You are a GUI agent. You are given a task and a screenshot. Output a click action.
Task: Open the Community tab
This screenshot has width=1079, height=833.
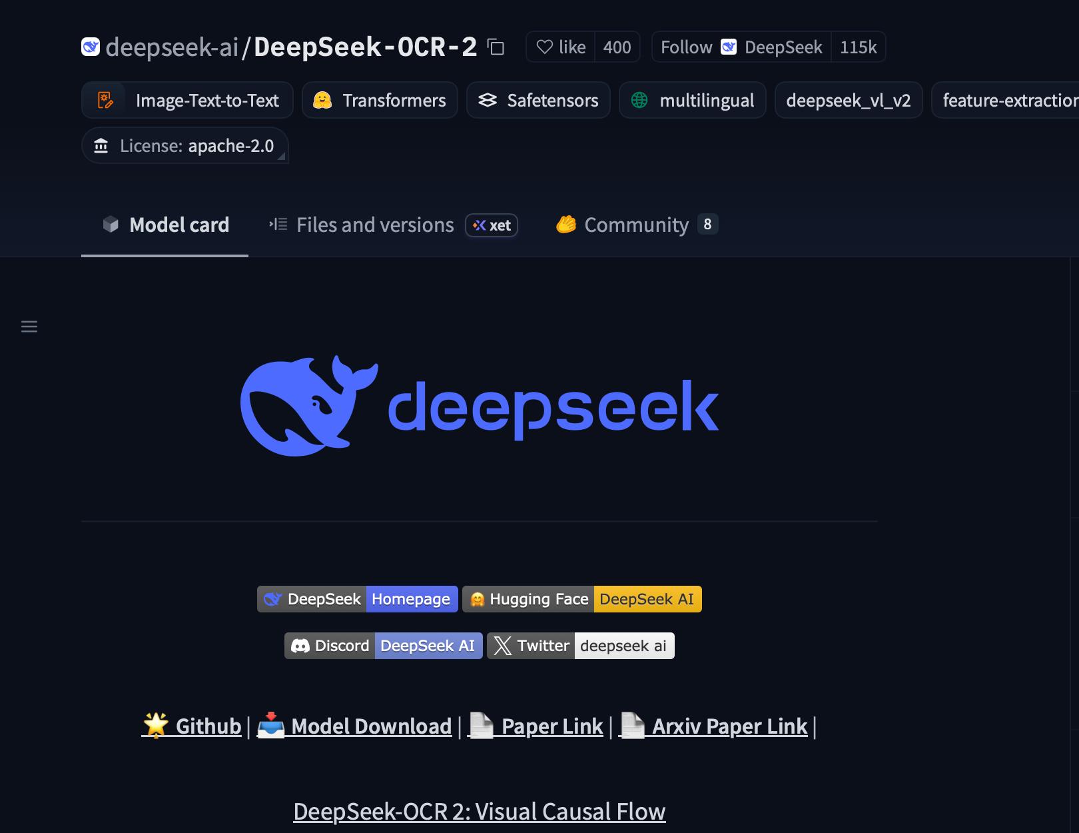pos(636,225)
